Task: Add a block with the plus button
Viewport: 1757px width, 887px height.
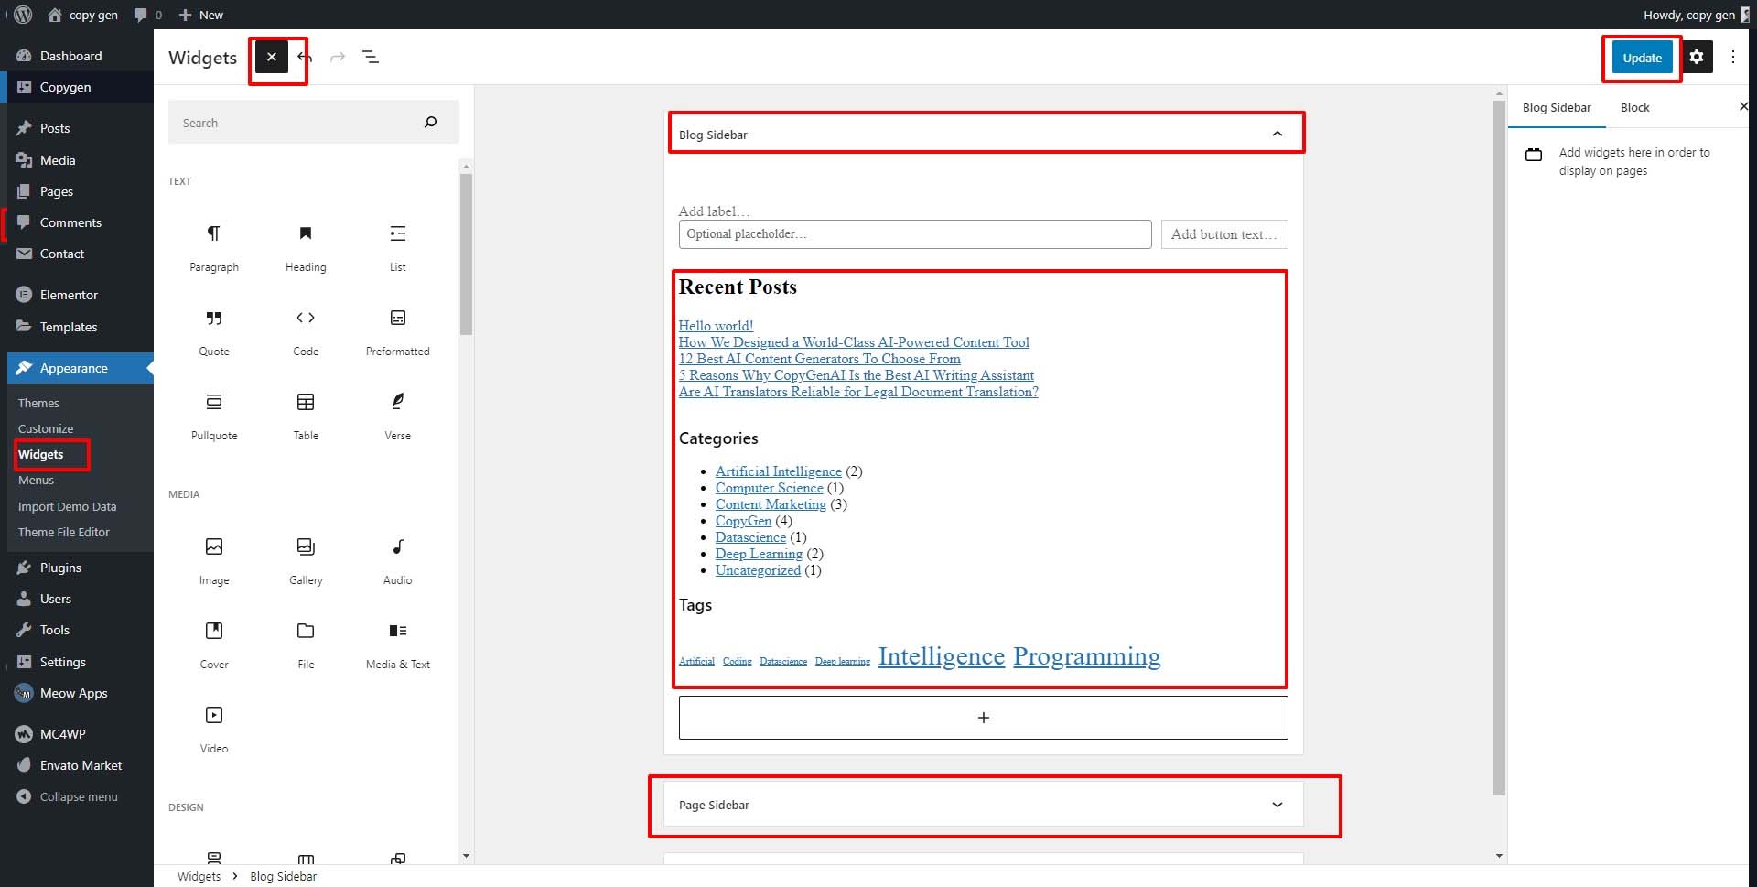Action: (x=983, y=718)
